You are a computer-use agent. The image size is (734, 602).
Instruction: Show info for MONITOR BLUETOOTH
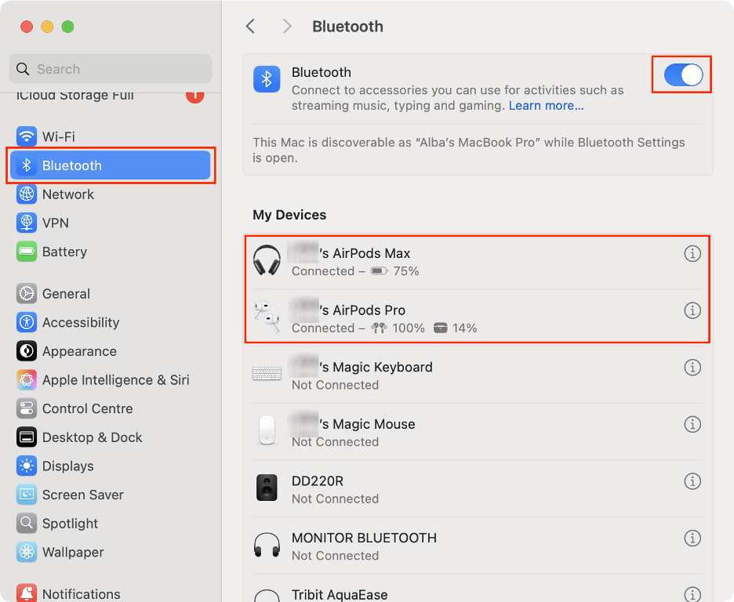[692, 538]
